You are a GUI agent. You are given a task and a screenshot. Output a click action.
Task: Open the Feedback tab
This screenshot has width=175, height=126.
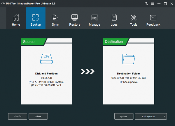tap(153, 18)
